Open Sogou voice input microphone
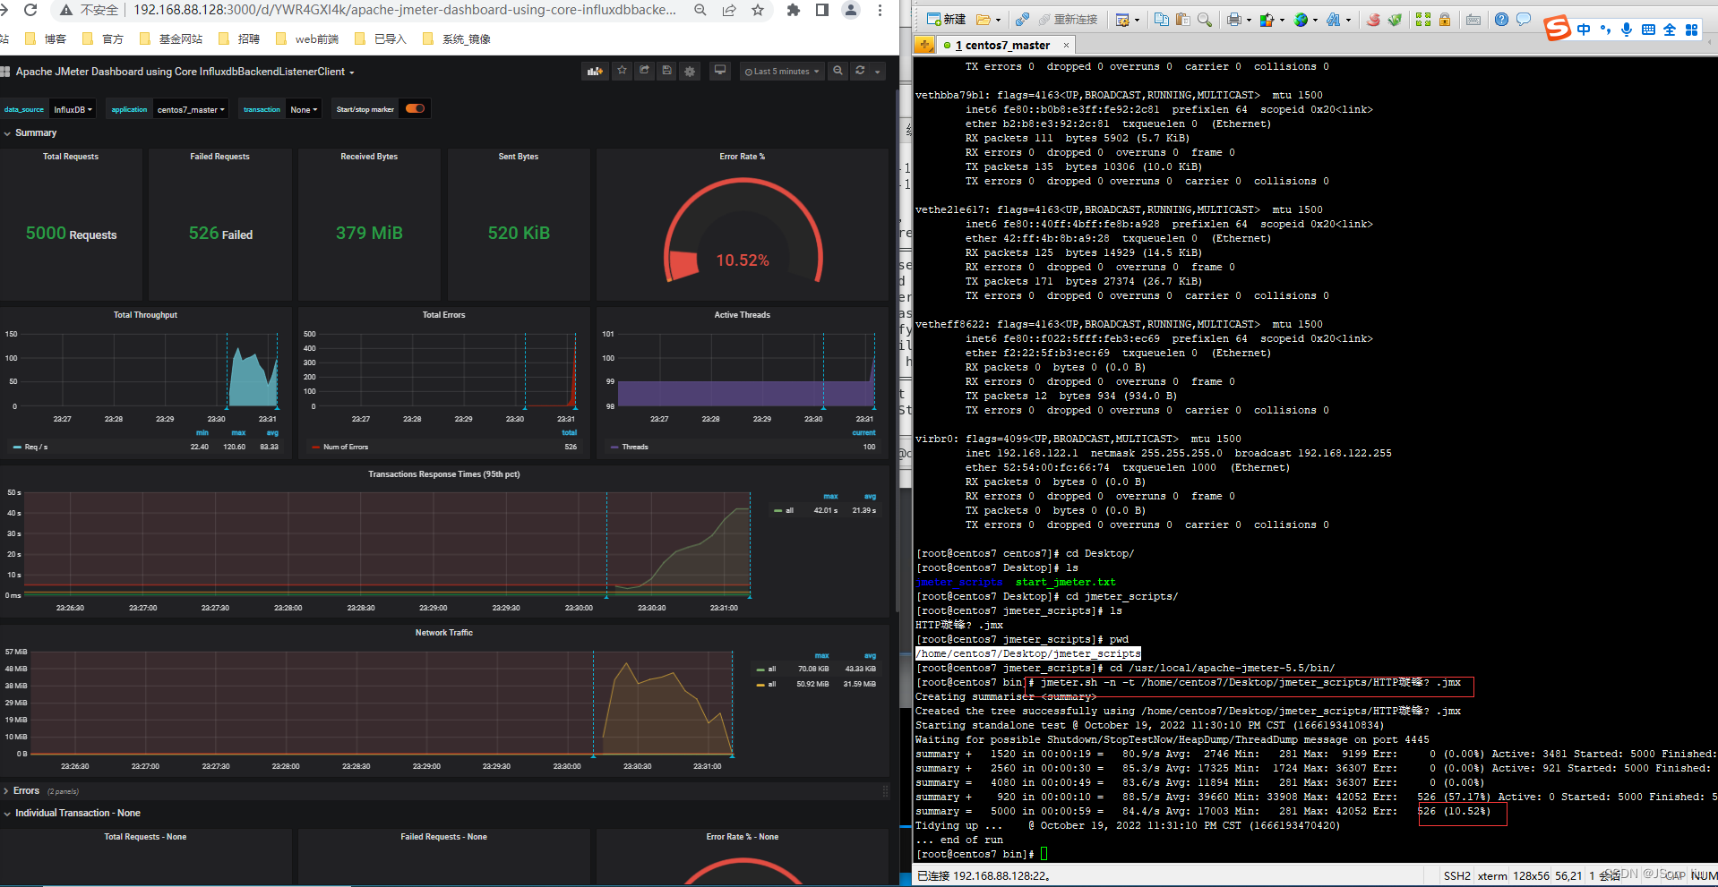Viewport: 1718px width, 887px height. pos(1627,30)
